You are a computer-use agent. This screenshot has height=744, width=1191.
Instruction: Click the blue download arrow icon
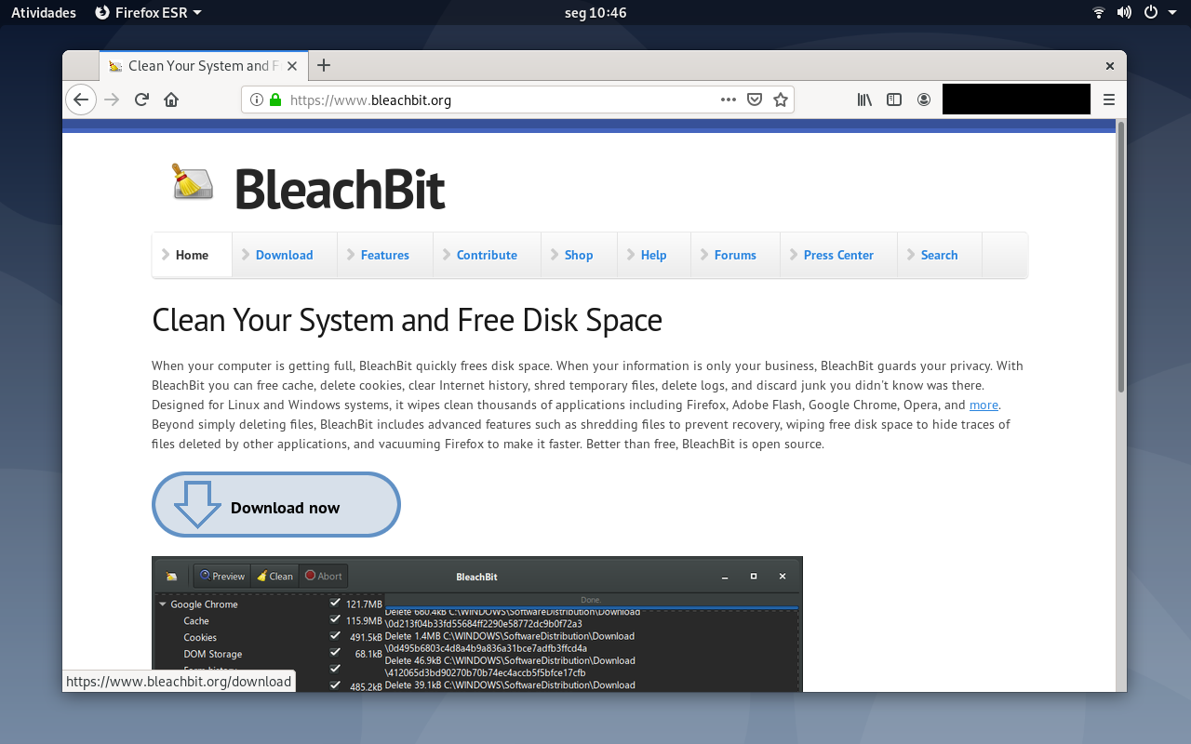pyautogui.click(x=196, y=504)
